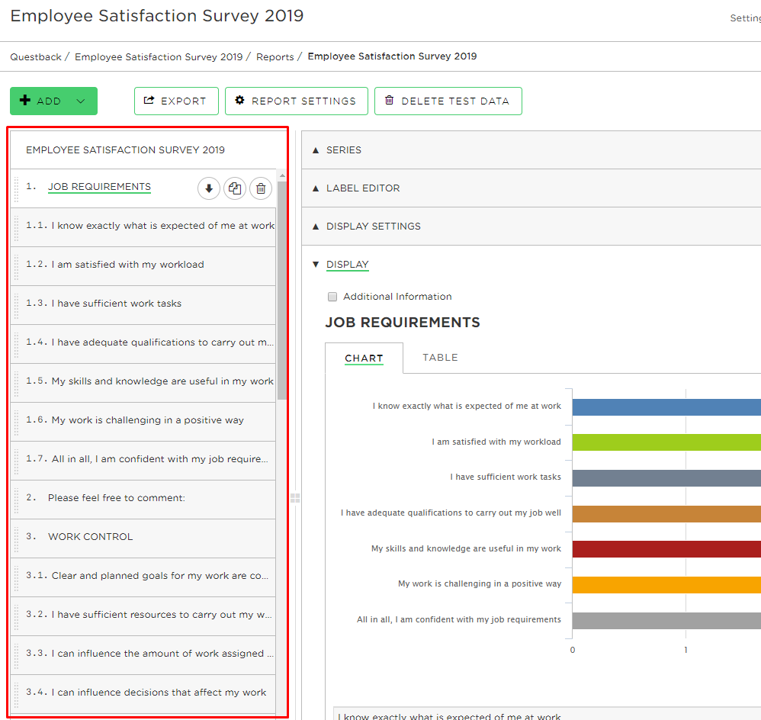761x720 pixels.
Task: Click the gear icon in Report Settings
Action: (x=239, y=100)
